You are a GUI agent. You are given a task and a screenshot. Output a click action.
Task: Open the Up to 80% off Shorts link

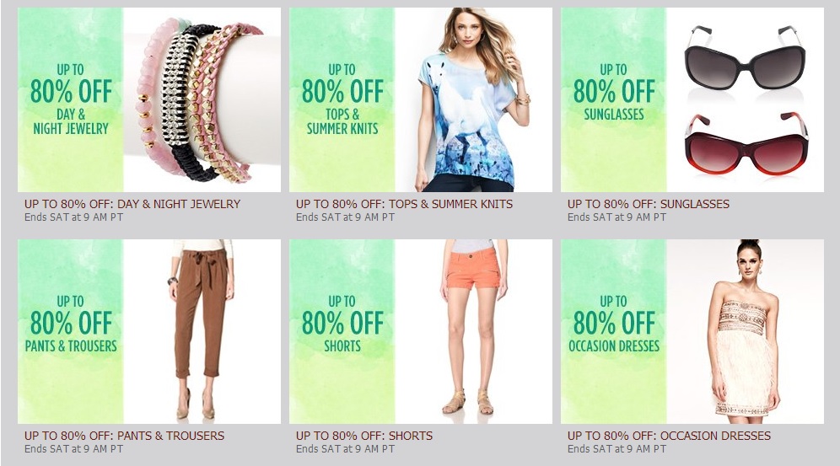364,436
